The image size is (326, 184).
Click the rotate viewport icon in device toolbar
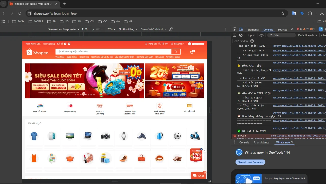click(171, 29)
